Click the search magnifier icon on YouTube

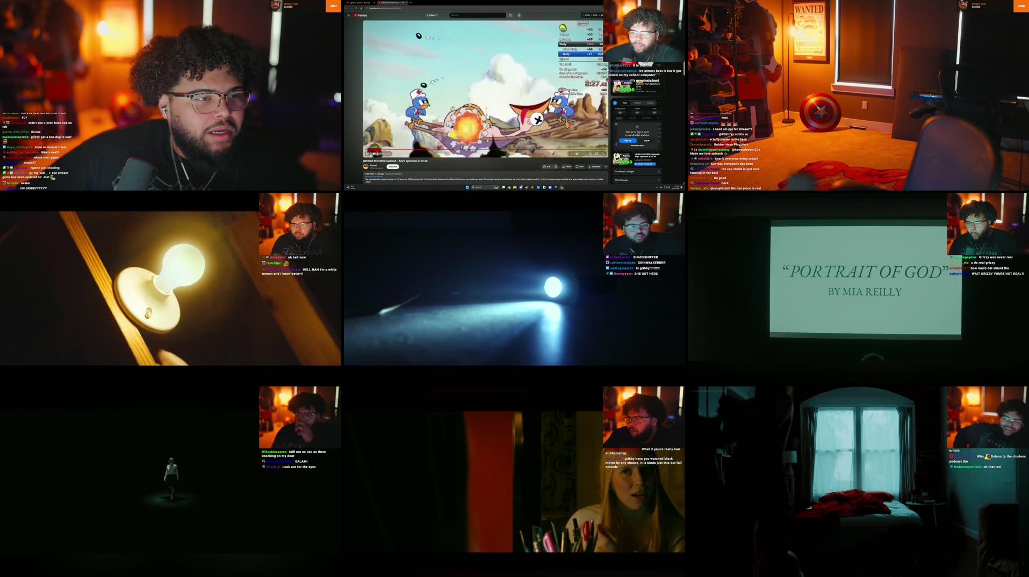[x=511, y=14]
